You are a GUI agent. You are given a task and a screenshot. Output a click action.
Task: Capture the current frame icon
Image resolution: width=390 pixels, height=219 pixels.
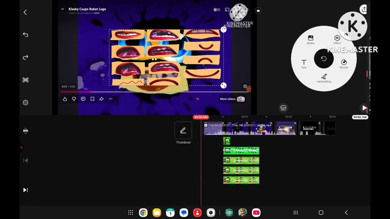pyautogui.click(x=26, y=80)
